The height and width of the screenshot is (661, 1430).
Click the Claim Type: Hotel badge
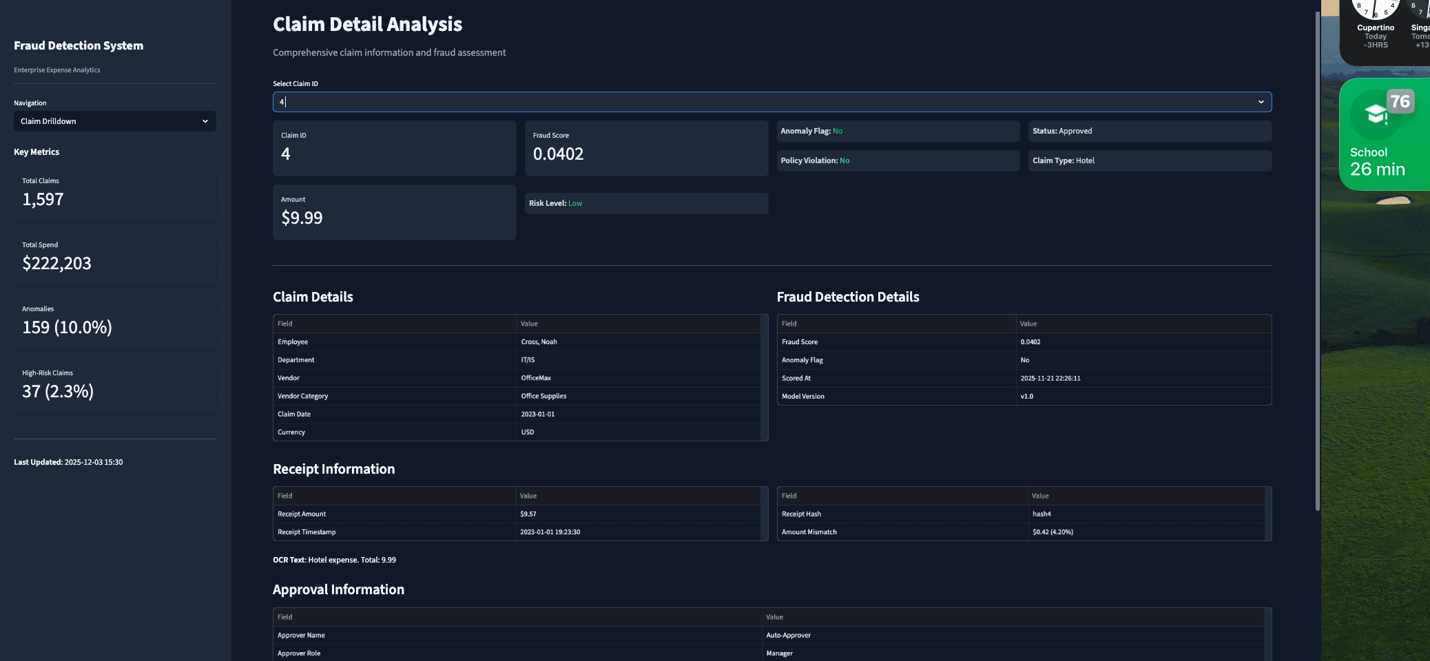point(1150,160)
